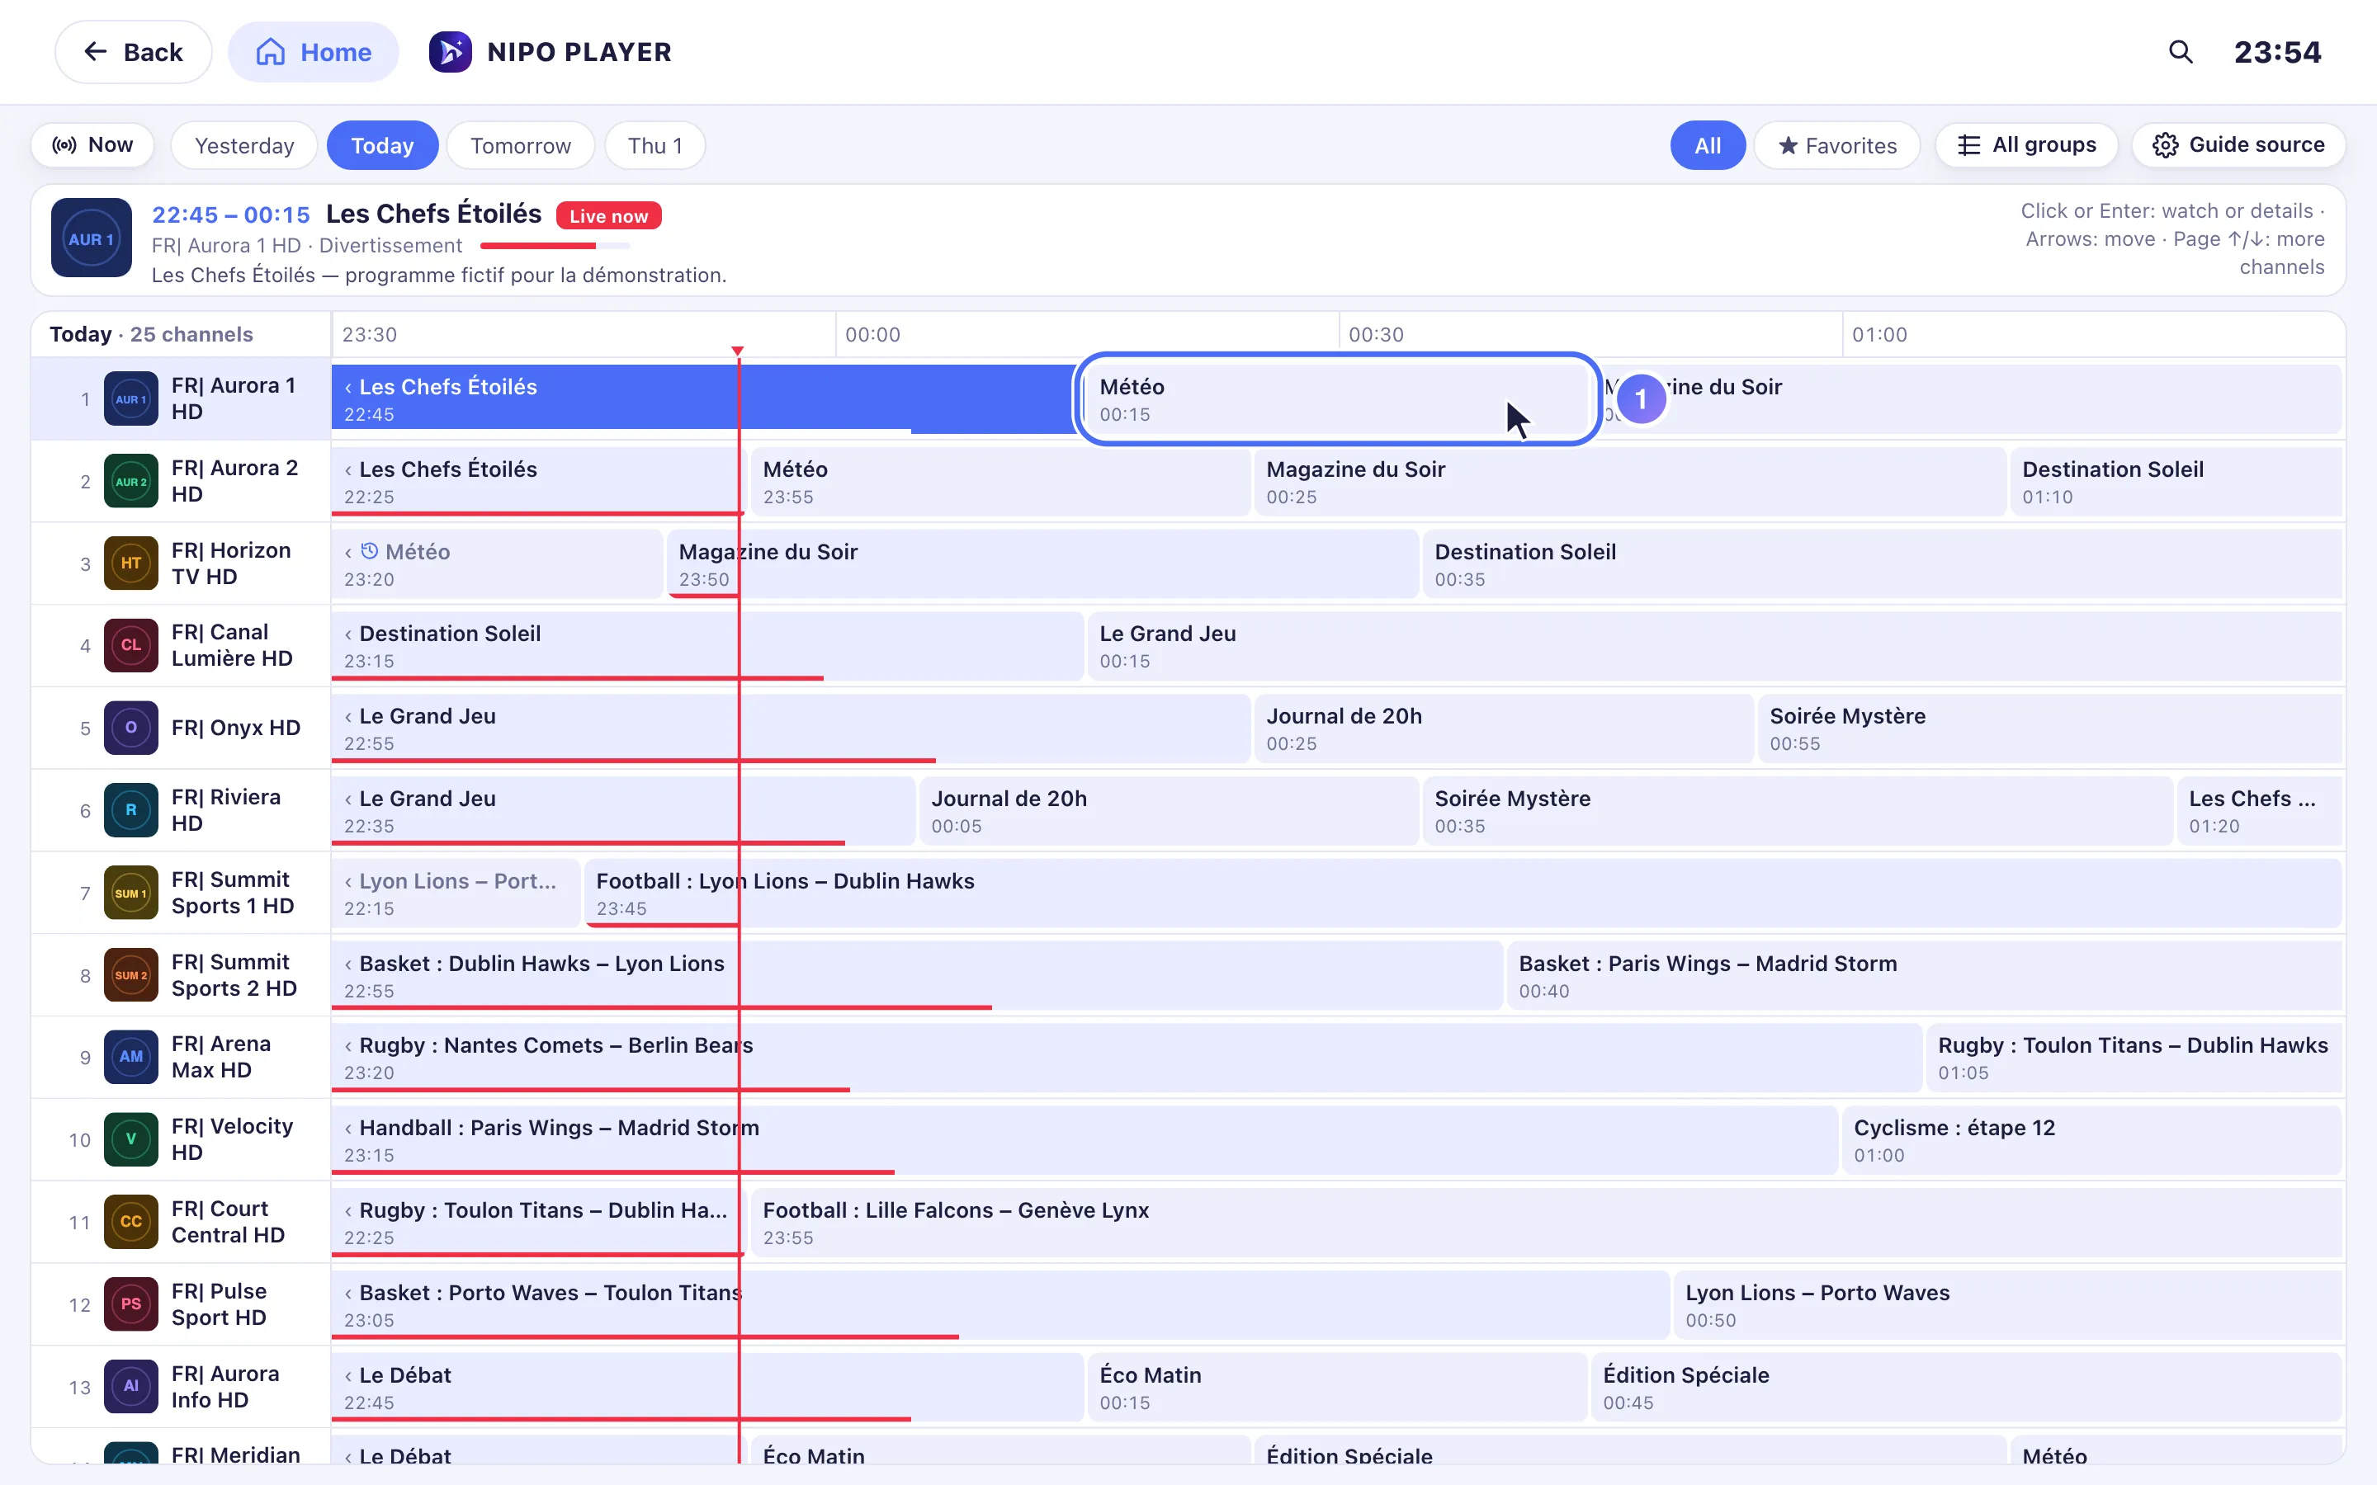Click the Live now badge
The width and height of the screenshot is (2377, 1485).
click(x=609, y=215)
